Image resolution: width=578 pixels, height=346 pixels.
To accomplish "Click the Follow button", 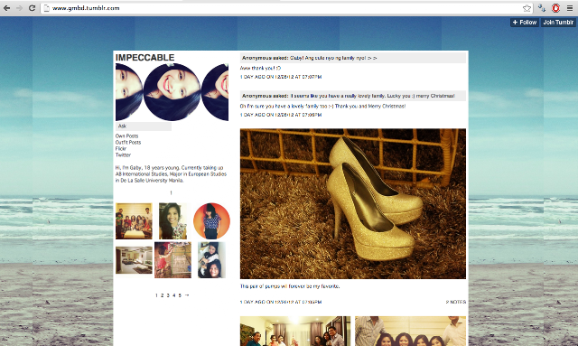I will 524,23.
